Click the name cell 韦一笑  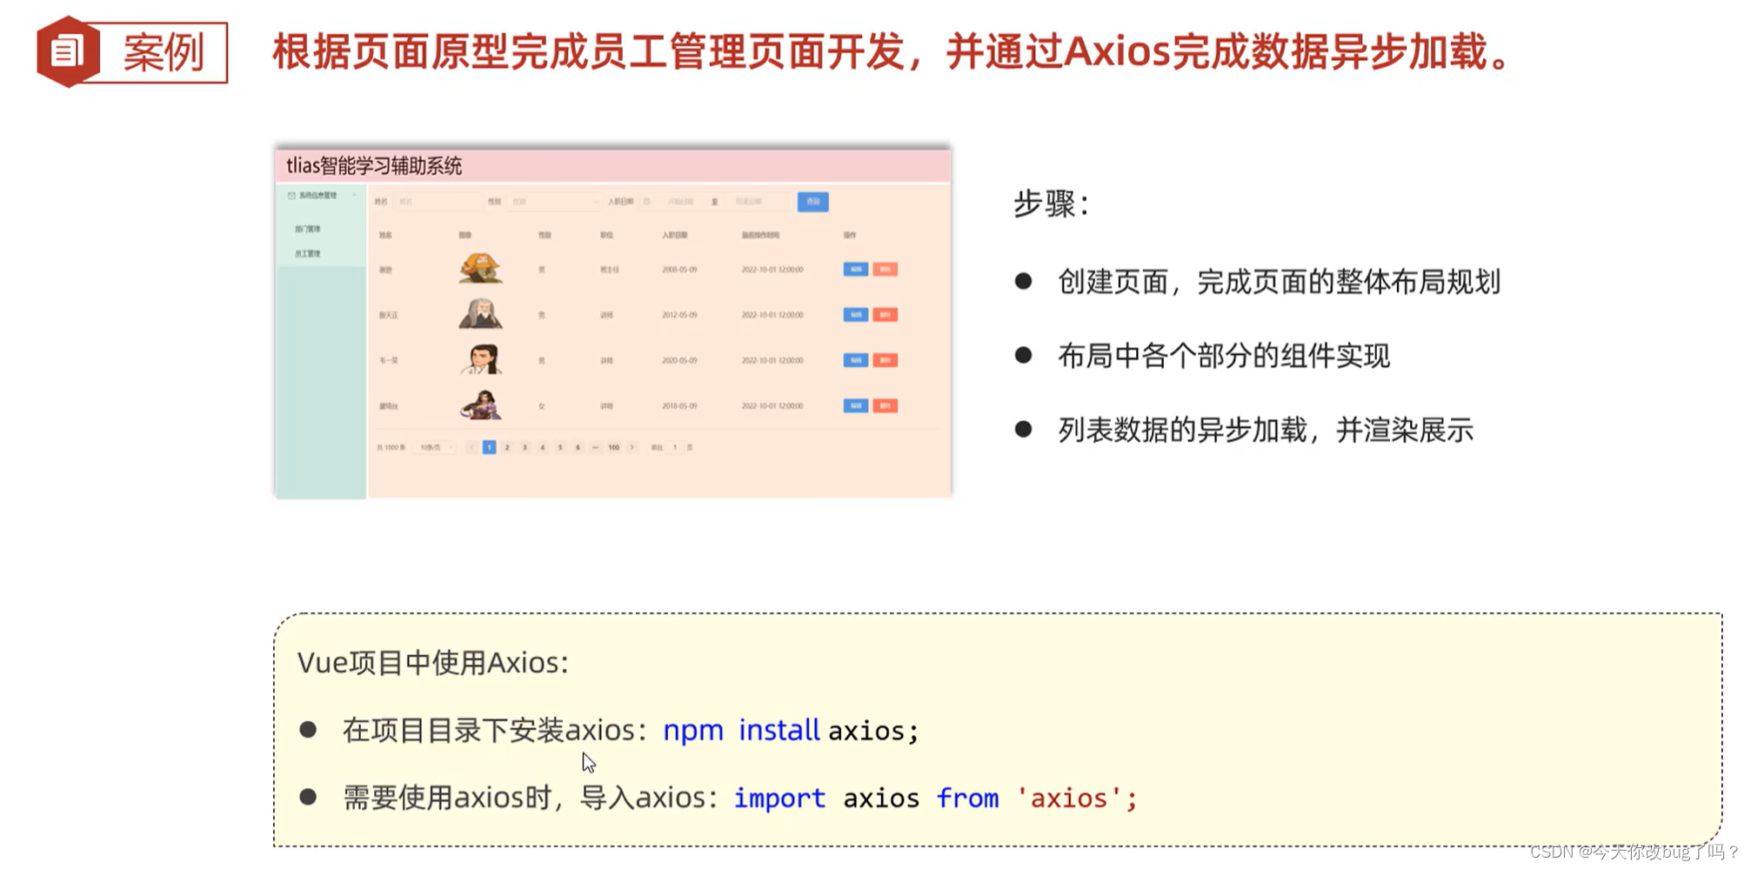pyautogui.click(x=388, y=360)
